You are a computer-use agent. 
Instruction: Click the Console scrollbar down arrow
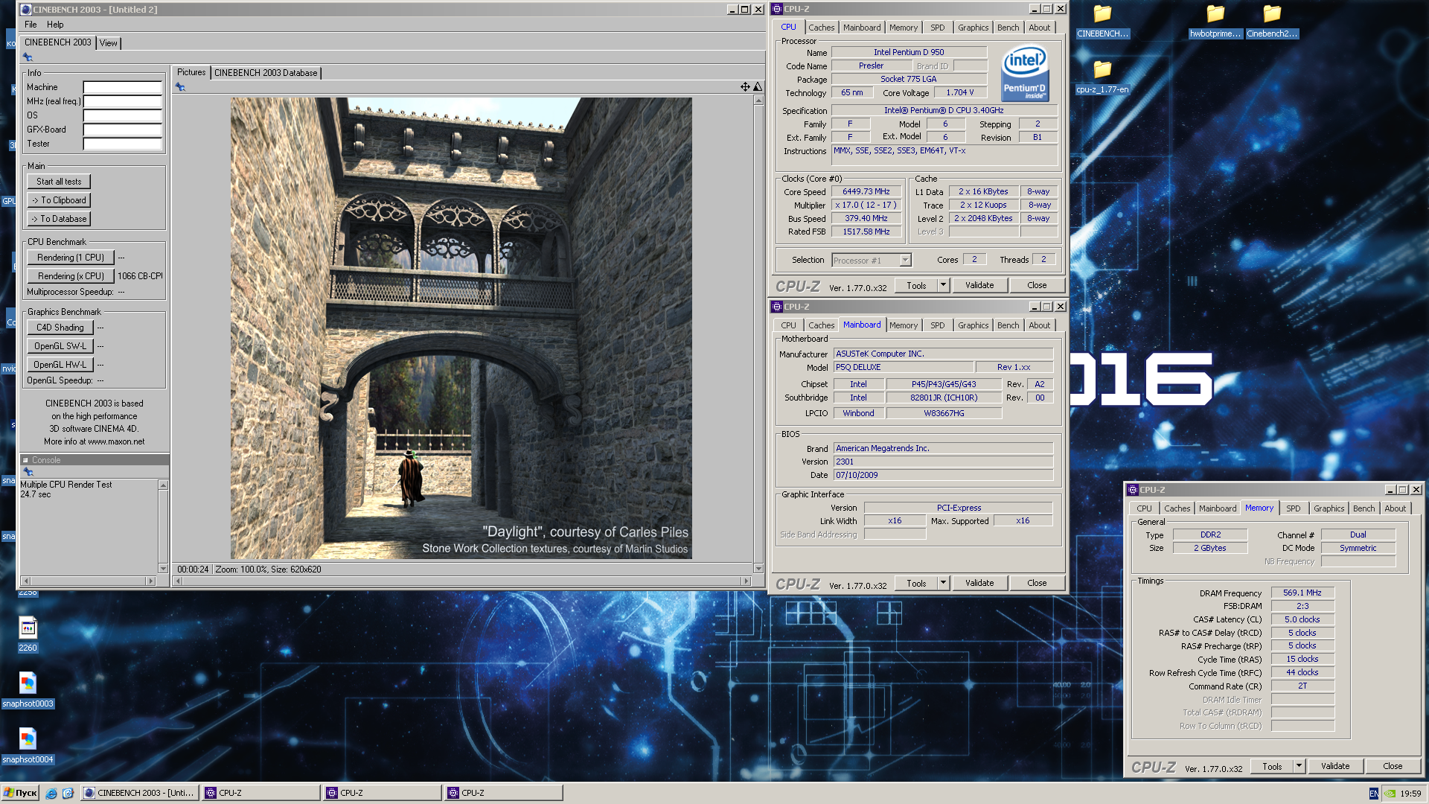pos(163,569)
